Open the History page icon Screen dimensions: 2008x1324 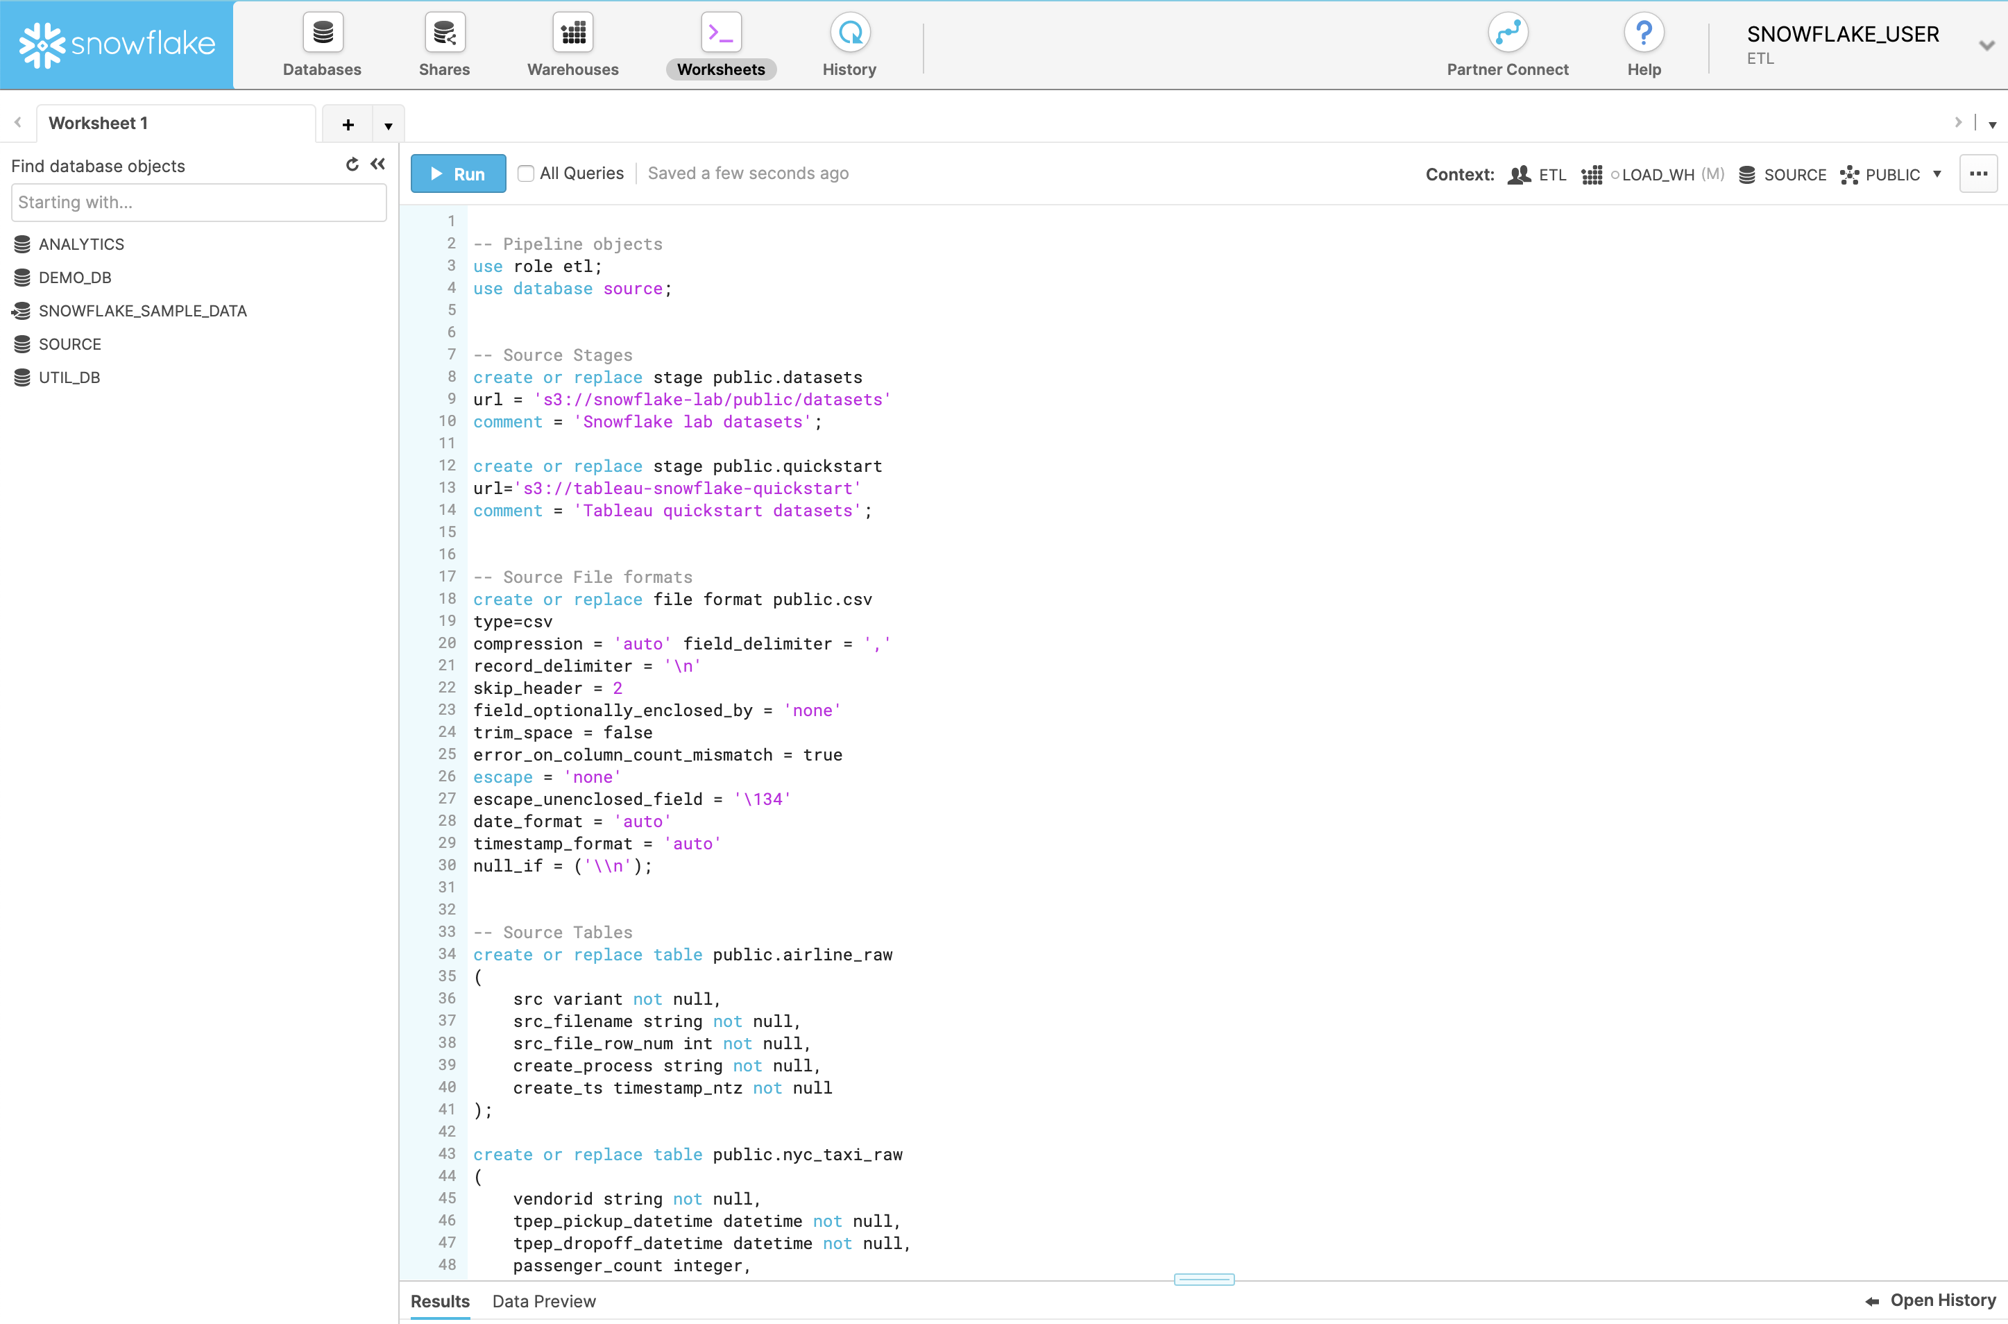pos(850,33)
